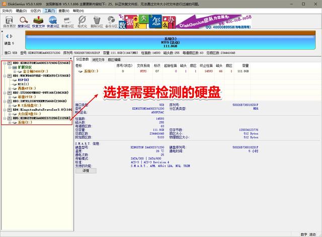Viewport: 322px width, 237px height.
Task: Start Quick Partition (快速分区) from toolbar
Action: (53, 22)
